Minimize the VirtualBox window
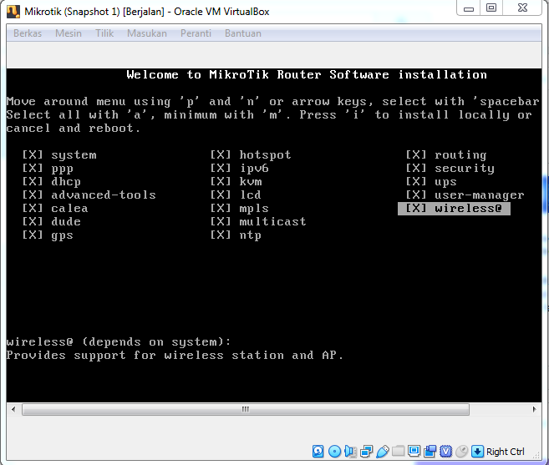The height and width of the screenshot is (465, 549). pos(469,8)
